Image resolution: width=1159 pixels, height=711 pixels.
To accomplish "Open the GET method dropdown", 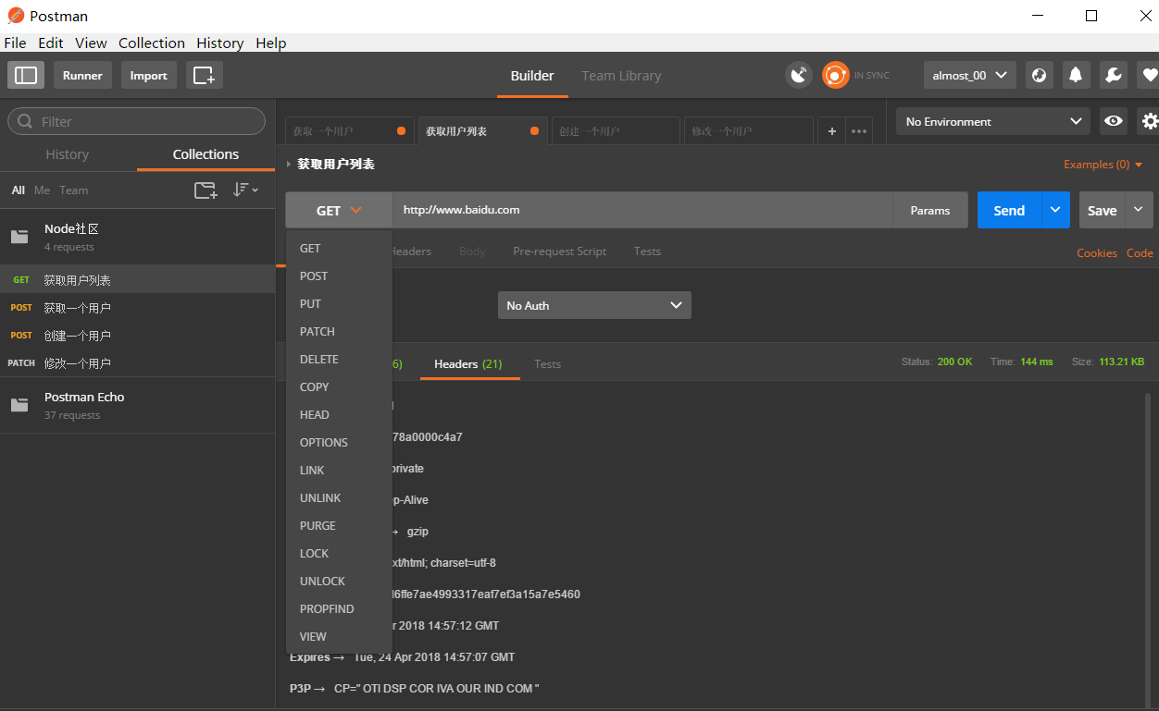I will pos(339,210).
